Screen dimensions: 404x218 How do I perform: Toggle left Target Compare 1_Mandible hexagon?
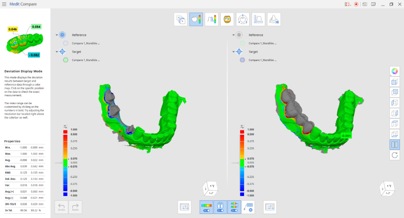pyautogui.click(x=66, y=60)
